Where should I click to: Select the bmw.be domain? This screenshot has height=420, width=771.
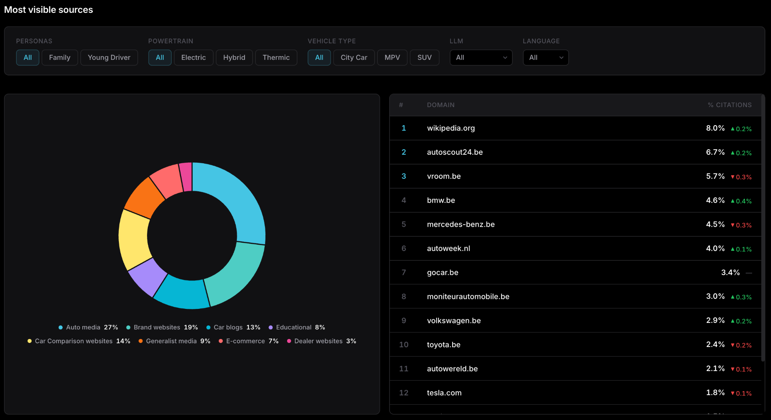point(441,200)
